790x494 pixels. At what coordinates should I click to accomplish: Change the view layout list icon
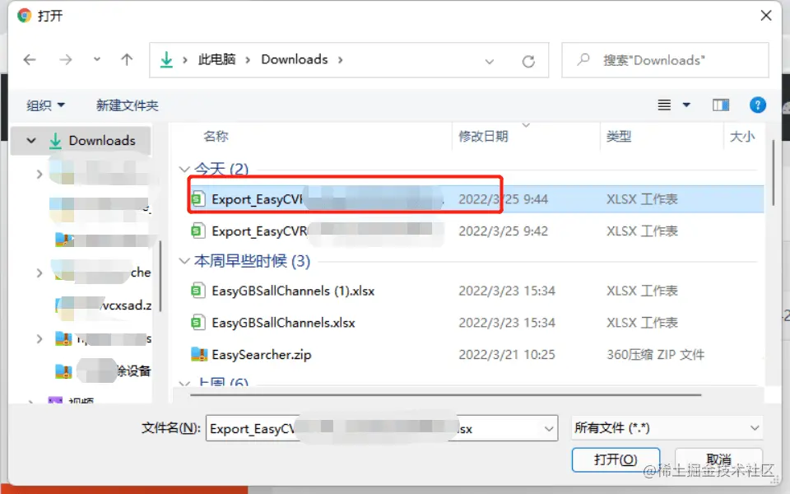tap(664, 105)
